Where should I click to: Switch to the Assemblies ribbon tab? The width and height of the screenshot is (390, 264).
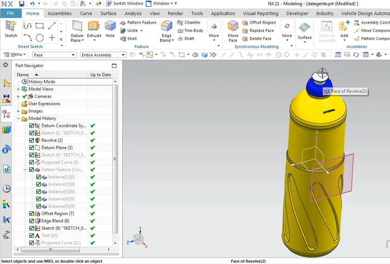pyautogui.click(x=59, y=13)
